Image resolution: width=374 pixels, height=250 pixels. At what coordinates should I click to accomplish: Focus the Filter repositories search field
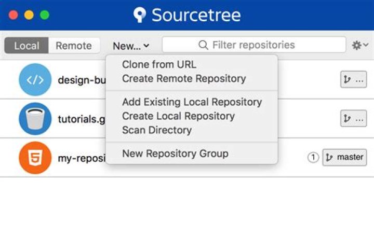pyautogui.click(x=254, y=45)
